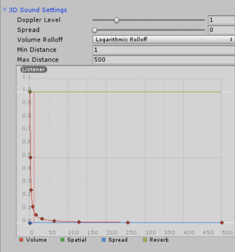
Task: Select volume keyframe near 0.1 level
Action: click(x=33, y=206)
